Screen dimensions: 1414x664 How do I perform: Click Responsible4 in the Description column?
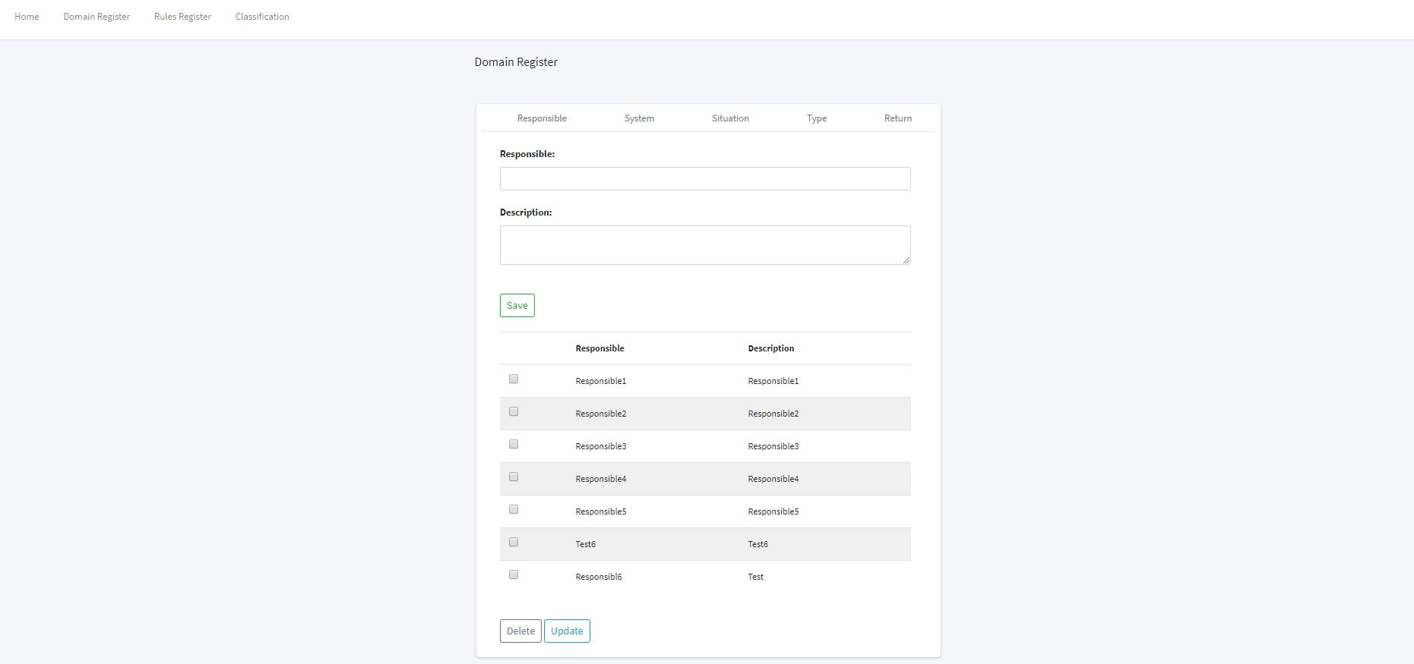[773, 479]
